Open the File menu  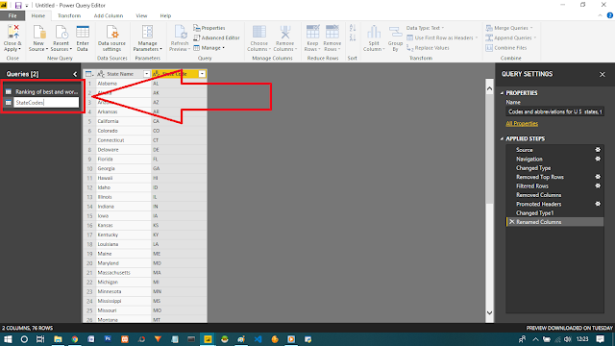(x=12, y=15)
